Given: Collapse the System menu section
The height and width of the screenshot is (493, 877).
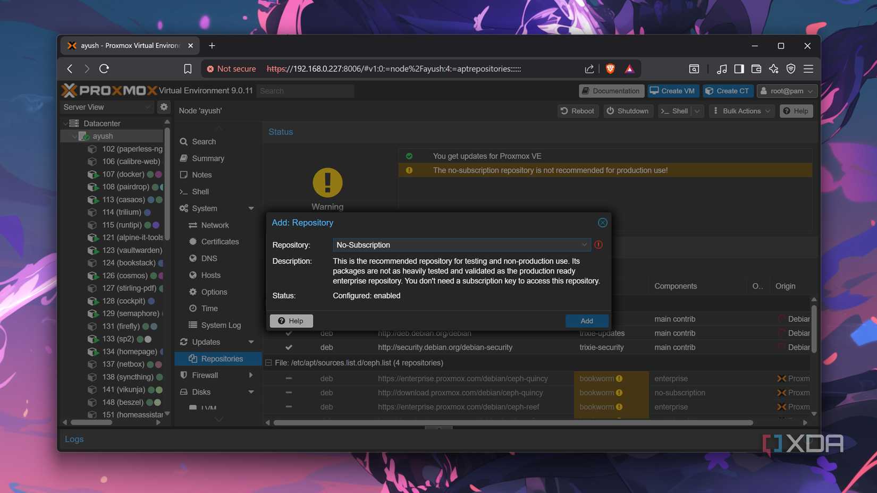Looking at the screenshot, I should click(251, 208).
